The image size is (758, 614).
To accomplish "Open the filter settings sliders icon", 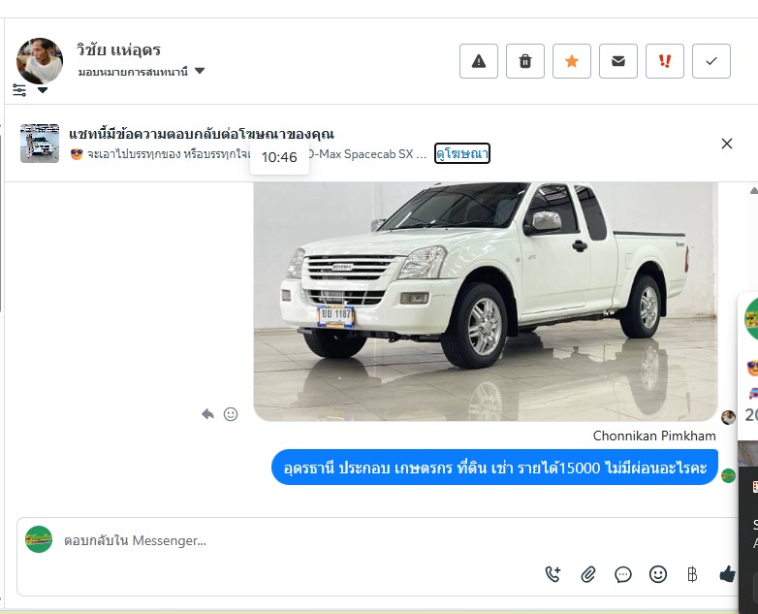I will [x=19, y=90].
